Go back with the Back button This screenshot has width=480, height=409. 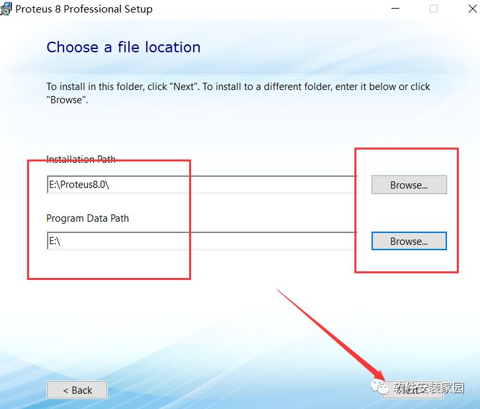pyautogui.click(x=77, y=390)
